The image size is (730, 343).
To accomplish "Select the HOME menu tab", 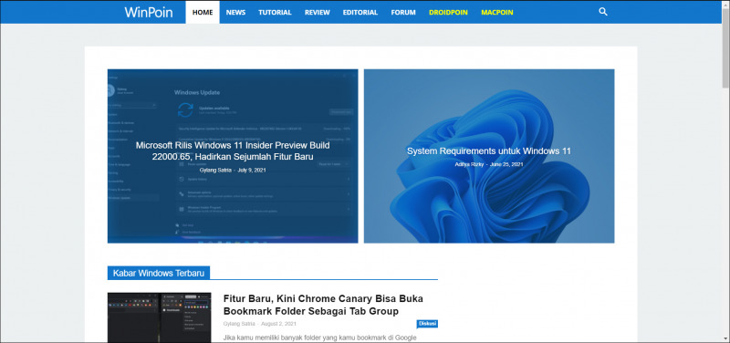I will click(203, 12).
